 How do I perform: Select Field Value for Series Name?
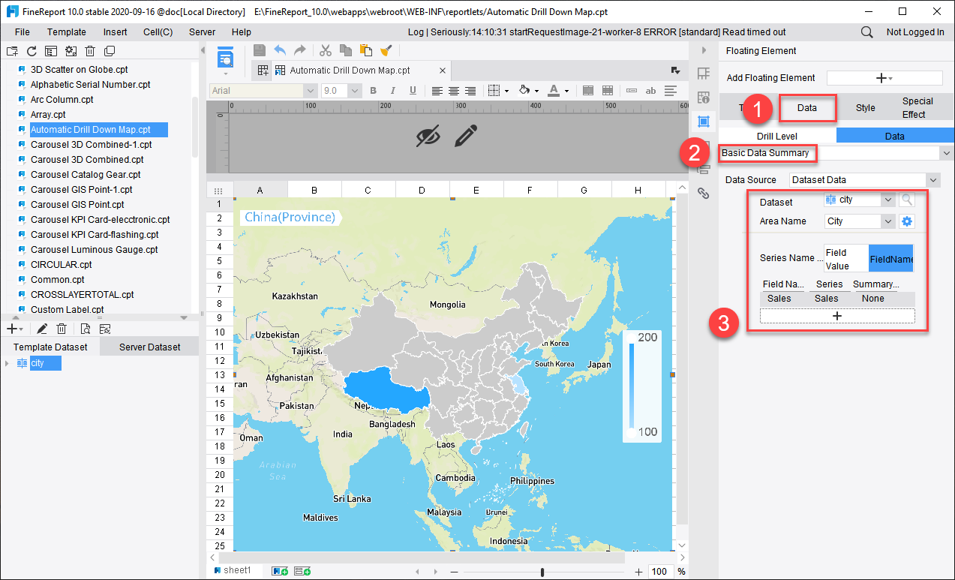pos(846,258)
